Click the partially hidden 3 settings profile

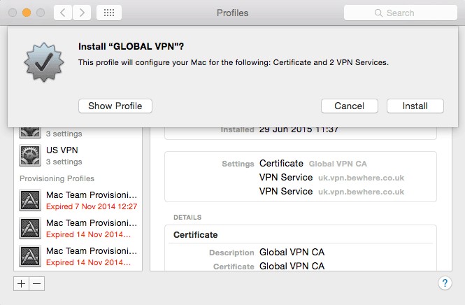pos(78,133)
